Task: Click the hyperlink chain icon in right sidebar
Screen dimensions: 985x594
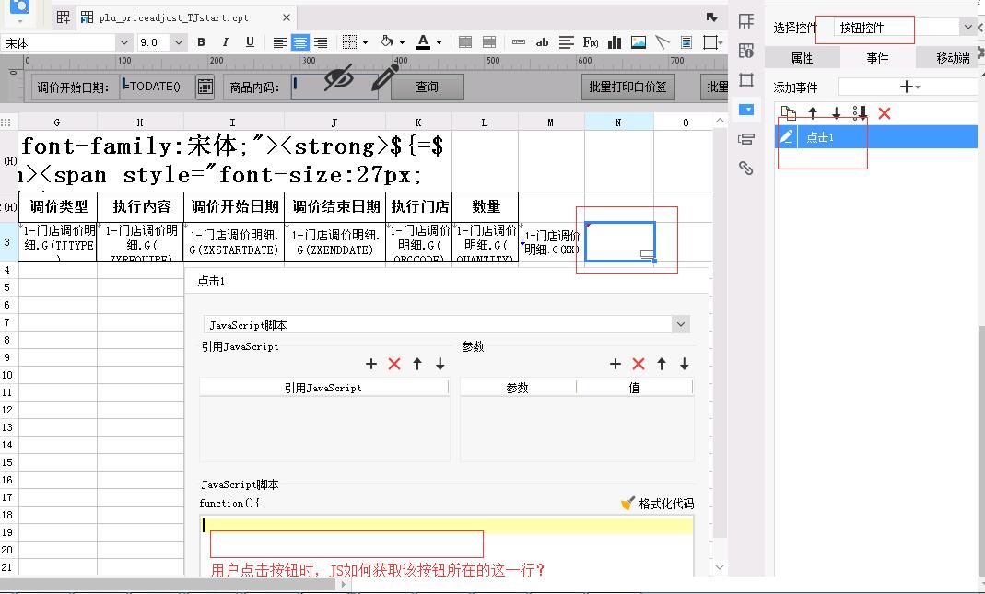Action: [746, 168]
